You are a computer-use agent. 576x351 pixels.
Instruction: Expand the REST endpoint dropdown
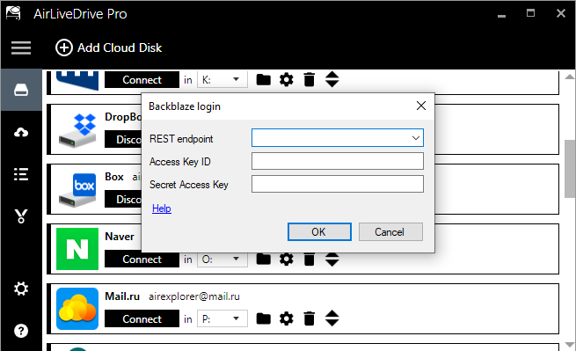pyautogui.click(x=415, y=138)
